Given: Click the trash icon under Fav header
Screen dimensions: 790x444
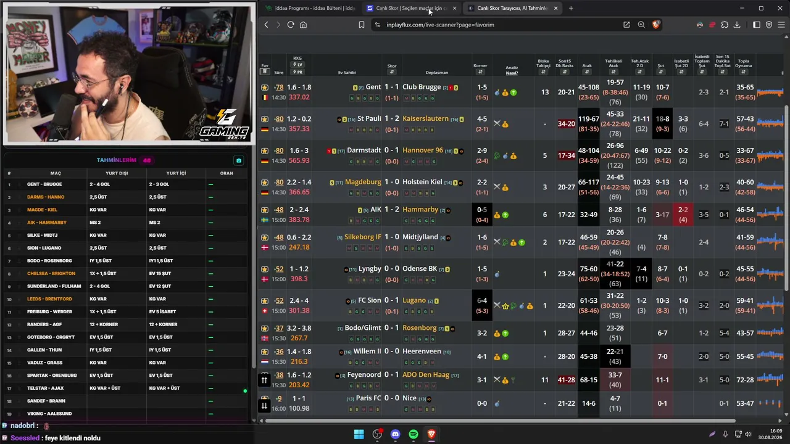Looking at the screenshot, I should (x=265, y=72).
